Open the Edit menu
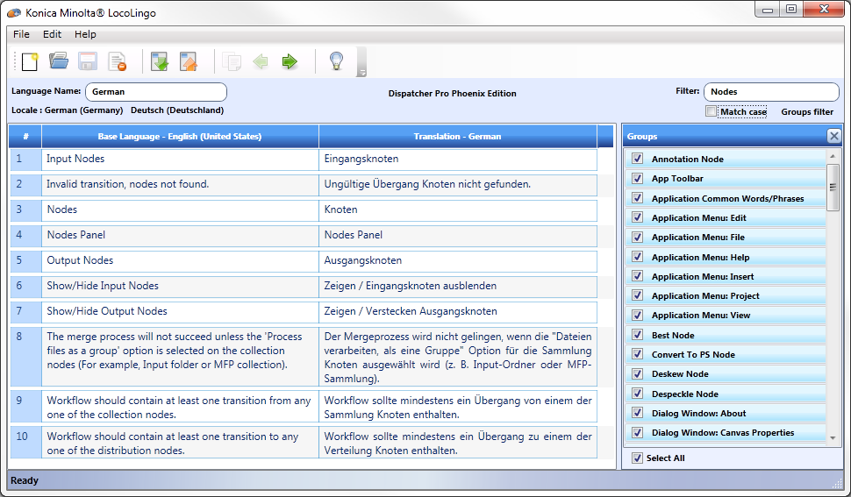The height and width of the screenshot is (497, 851). (52, 34)
